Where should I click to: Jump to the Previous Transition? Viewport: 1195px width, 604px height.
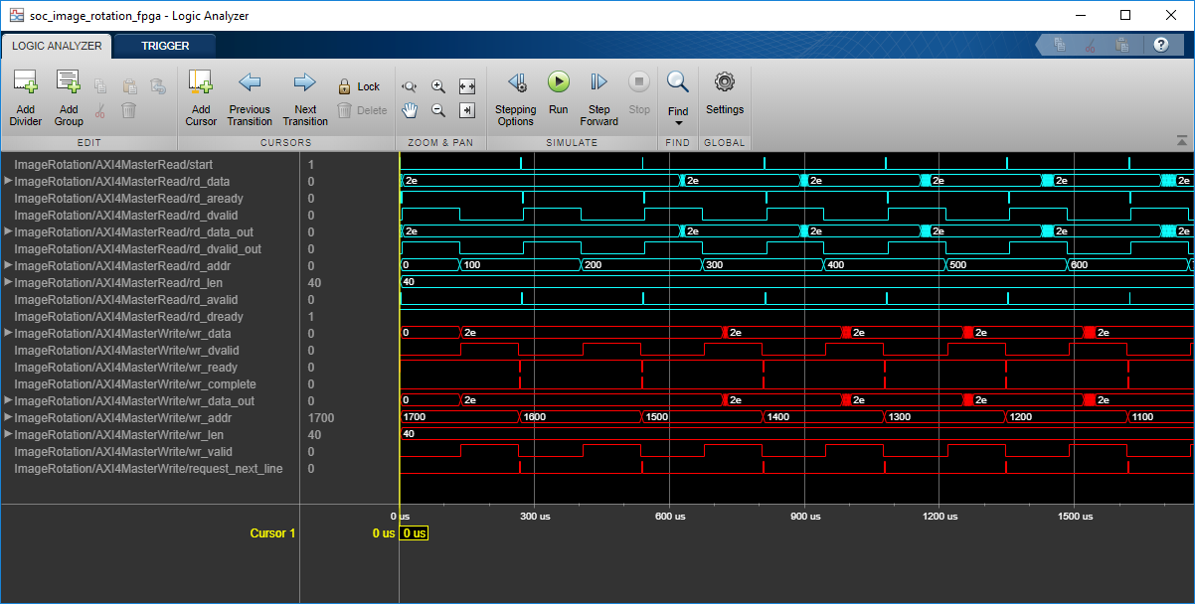click(x=250, y=83)
